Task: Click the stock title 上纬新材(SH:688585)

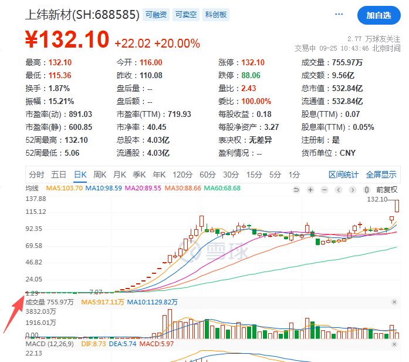Action: 82,15
